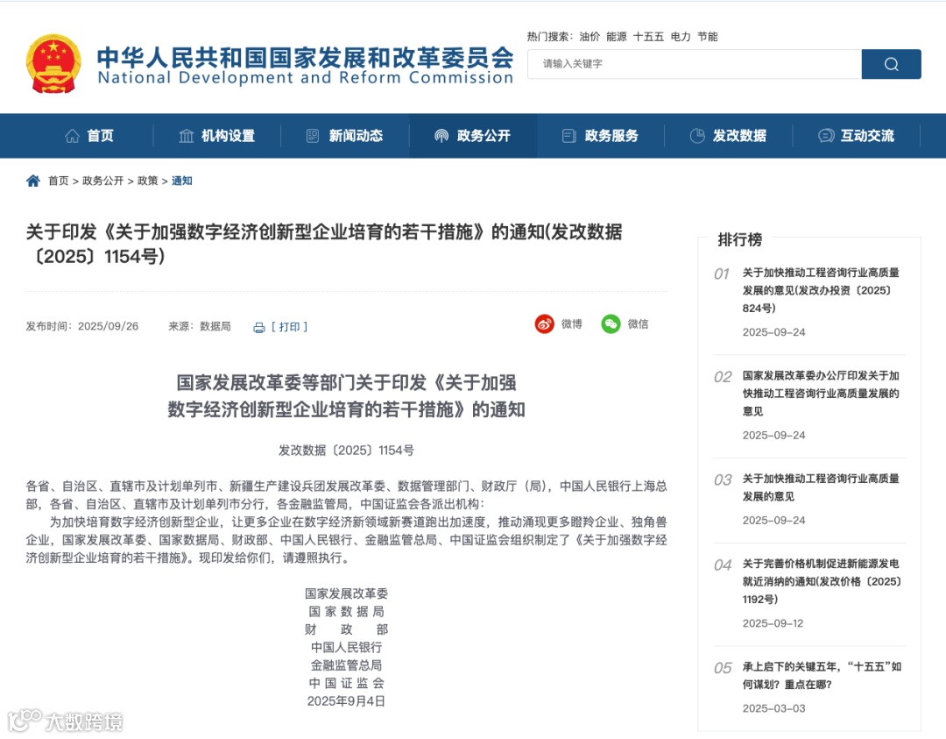This screenshot has width=946, height=739.
Task: Click the date 2025-03-03 in ranking
Action: (774, 709)
